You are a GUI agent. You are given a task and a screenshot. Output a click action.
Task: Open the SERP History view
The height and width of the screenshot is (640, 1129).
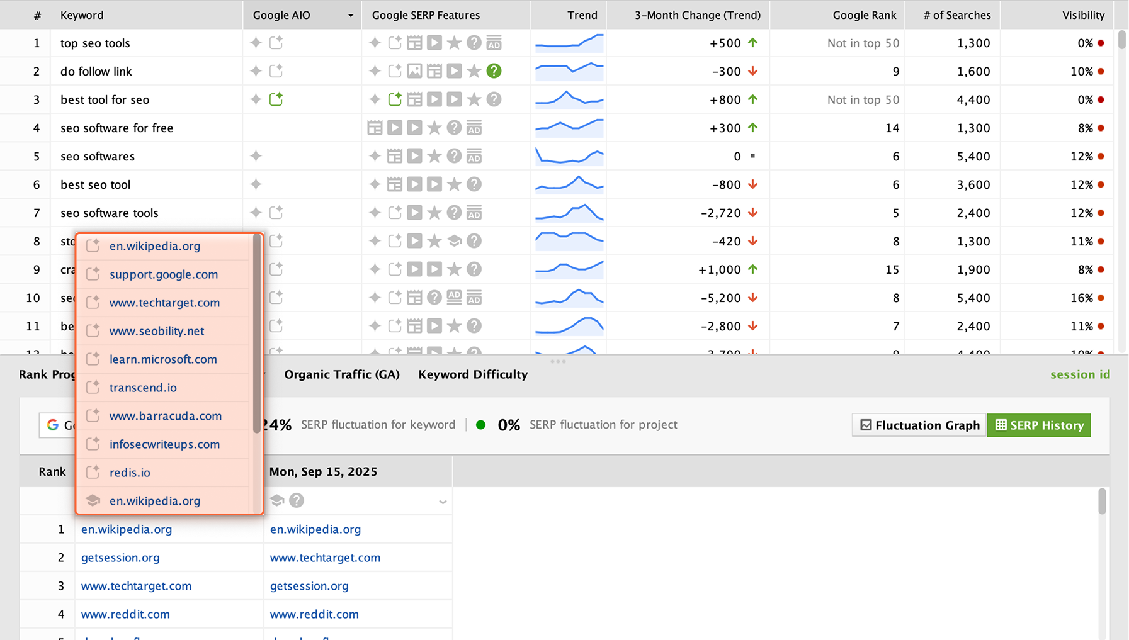coord(1039,425)
